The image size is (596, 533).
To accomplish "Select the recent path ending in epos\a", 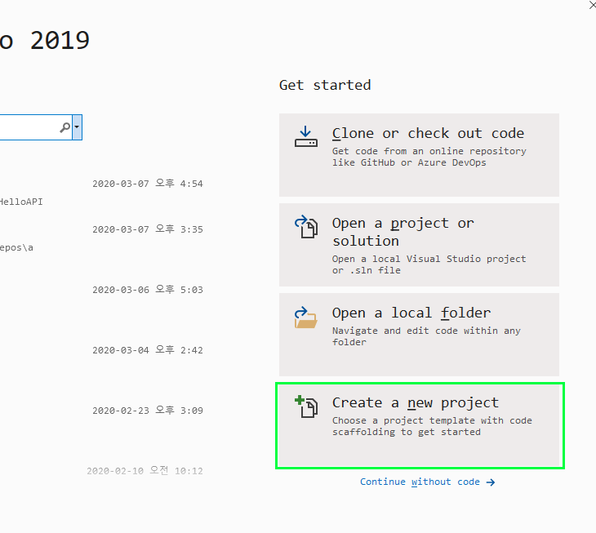I will [x=16, y=248].
